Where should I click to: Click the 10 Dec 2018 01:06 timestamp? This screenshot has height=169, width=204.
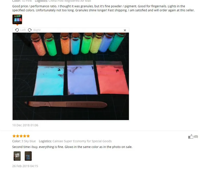click(x=25, y=125)
